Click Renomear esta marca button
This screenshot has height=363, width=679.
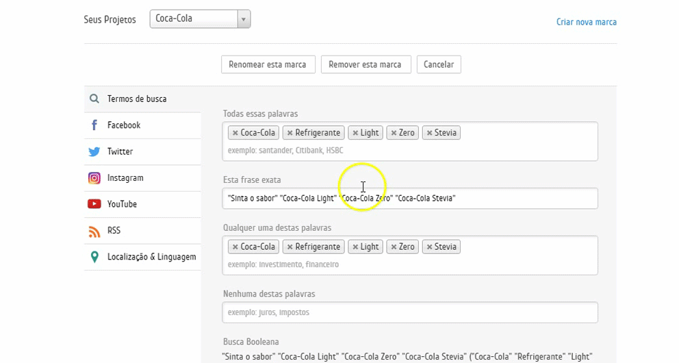(x=268, y=64)
